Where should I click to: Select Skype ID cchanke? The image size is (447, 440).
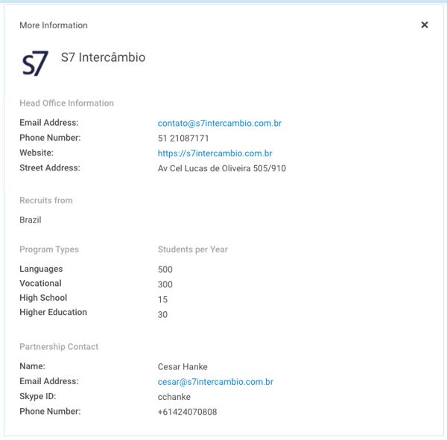click(174, 397)
